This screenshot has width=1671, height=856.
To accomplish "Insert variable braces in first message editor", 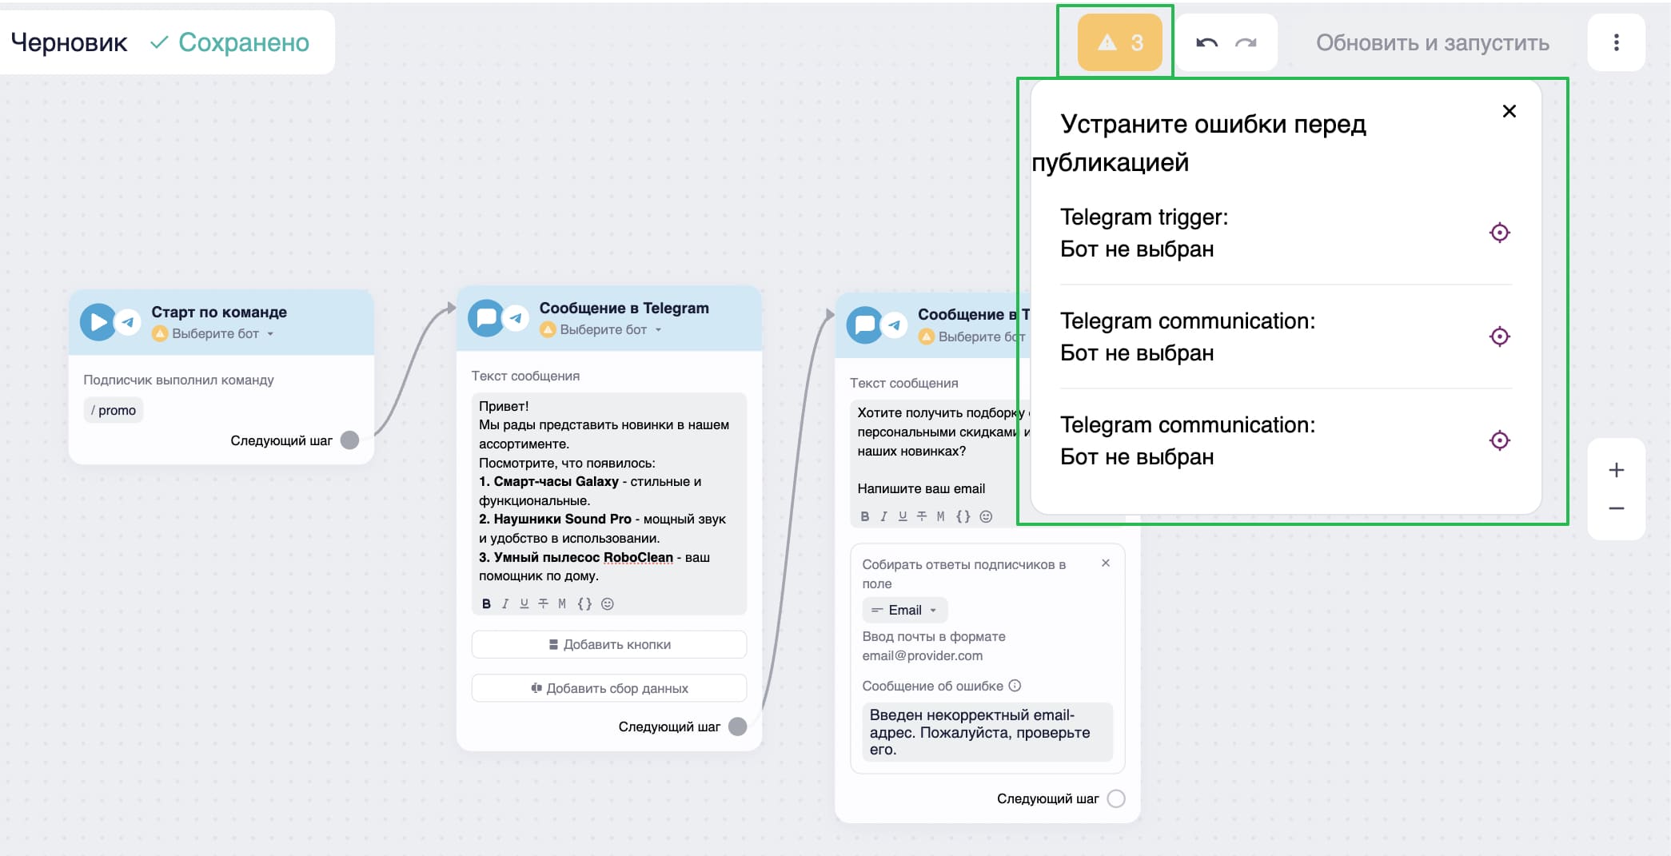I will [x=584, y=604].
